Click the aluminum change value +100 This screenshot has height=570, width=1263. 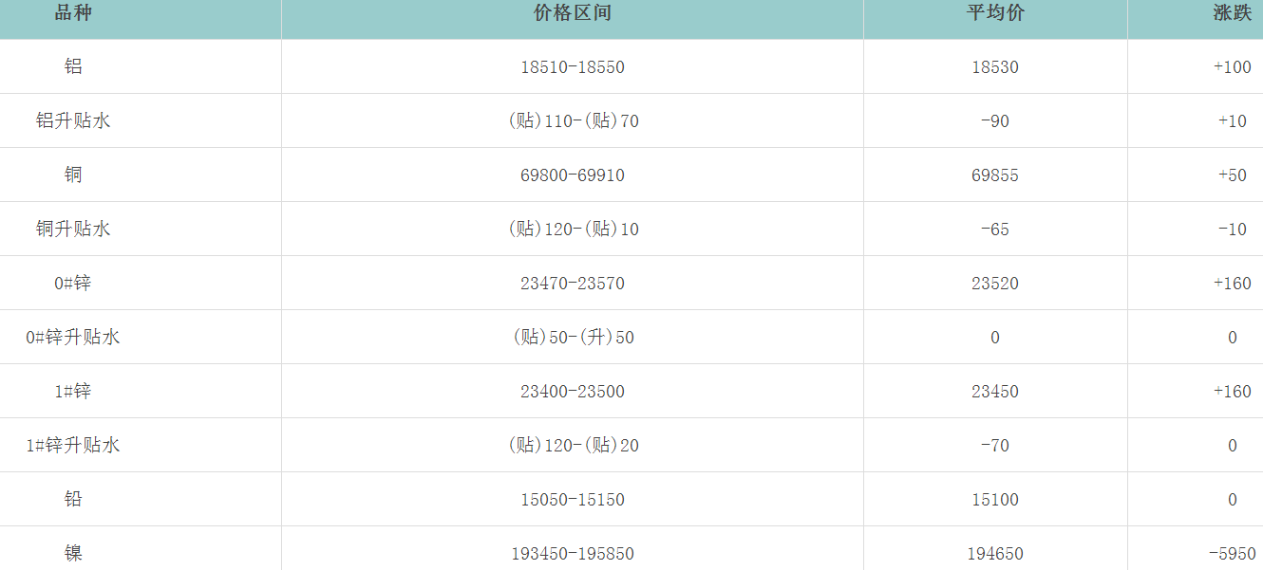(1232, 67)
